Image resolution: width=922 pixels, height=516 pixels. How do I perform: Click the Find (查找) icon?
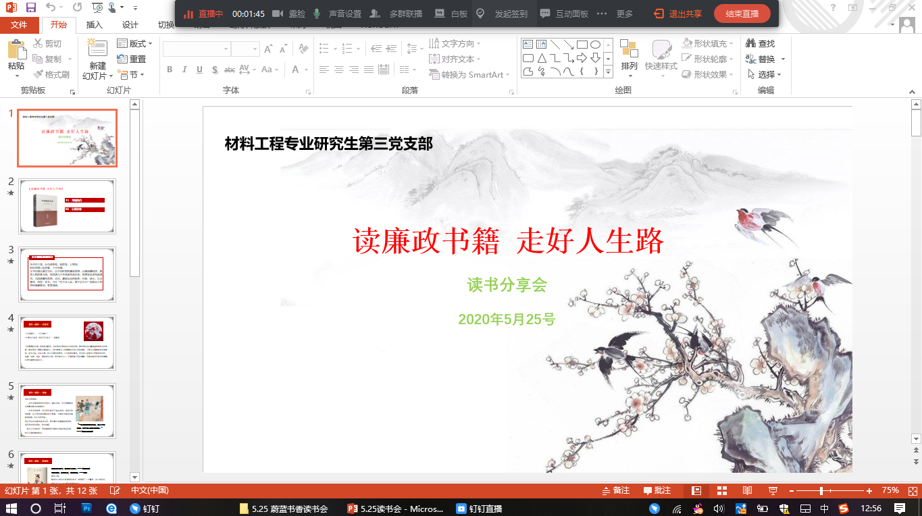pyautogui.click(x=761, y=43)
